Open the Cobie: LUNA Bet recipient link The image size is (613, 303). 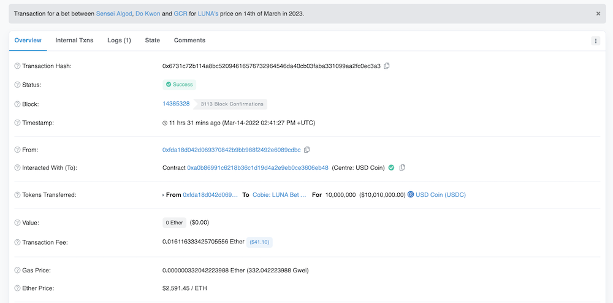pyautogui.click(x=280, y=194)
